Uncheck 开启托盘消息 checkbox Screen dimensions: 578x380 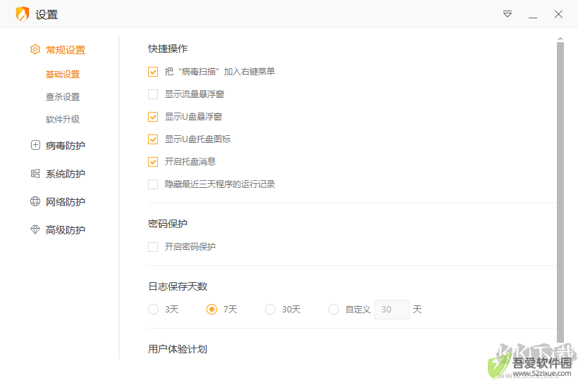(153, 161)
